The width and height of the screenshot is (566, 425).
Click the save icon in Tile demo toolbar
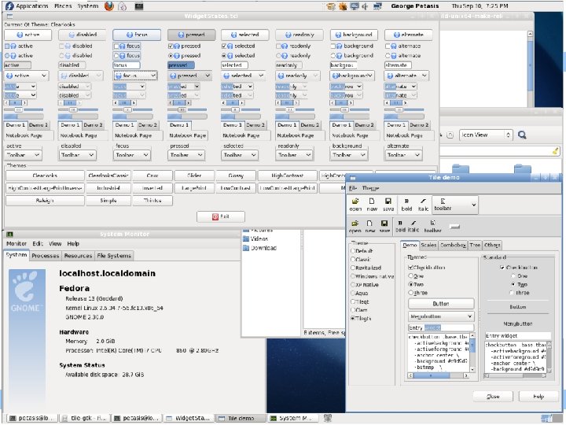388,201
